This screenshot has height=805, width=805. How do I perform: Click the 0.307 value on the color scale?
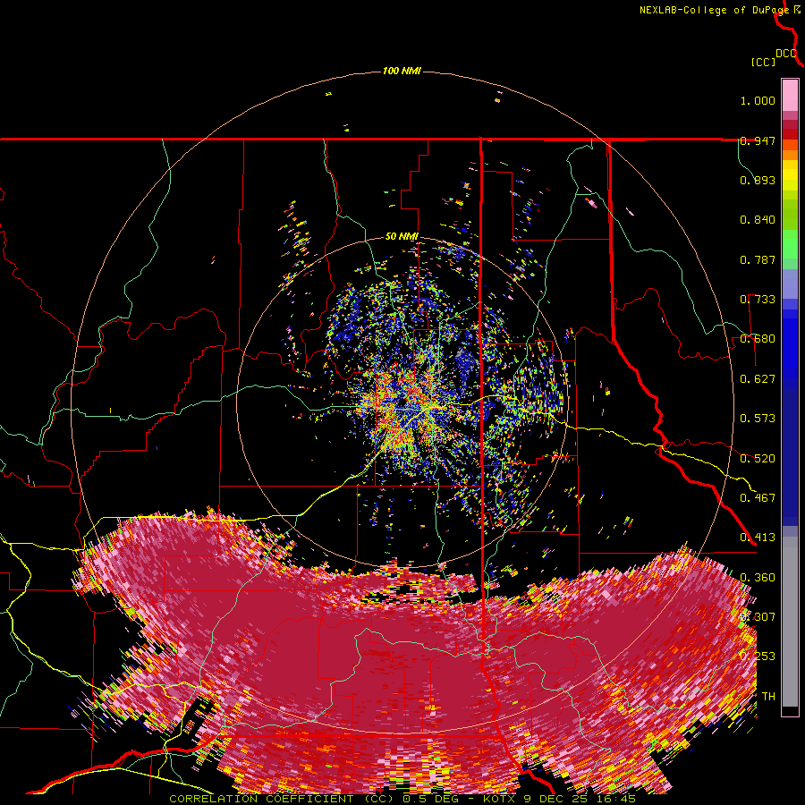coord(758,616)
